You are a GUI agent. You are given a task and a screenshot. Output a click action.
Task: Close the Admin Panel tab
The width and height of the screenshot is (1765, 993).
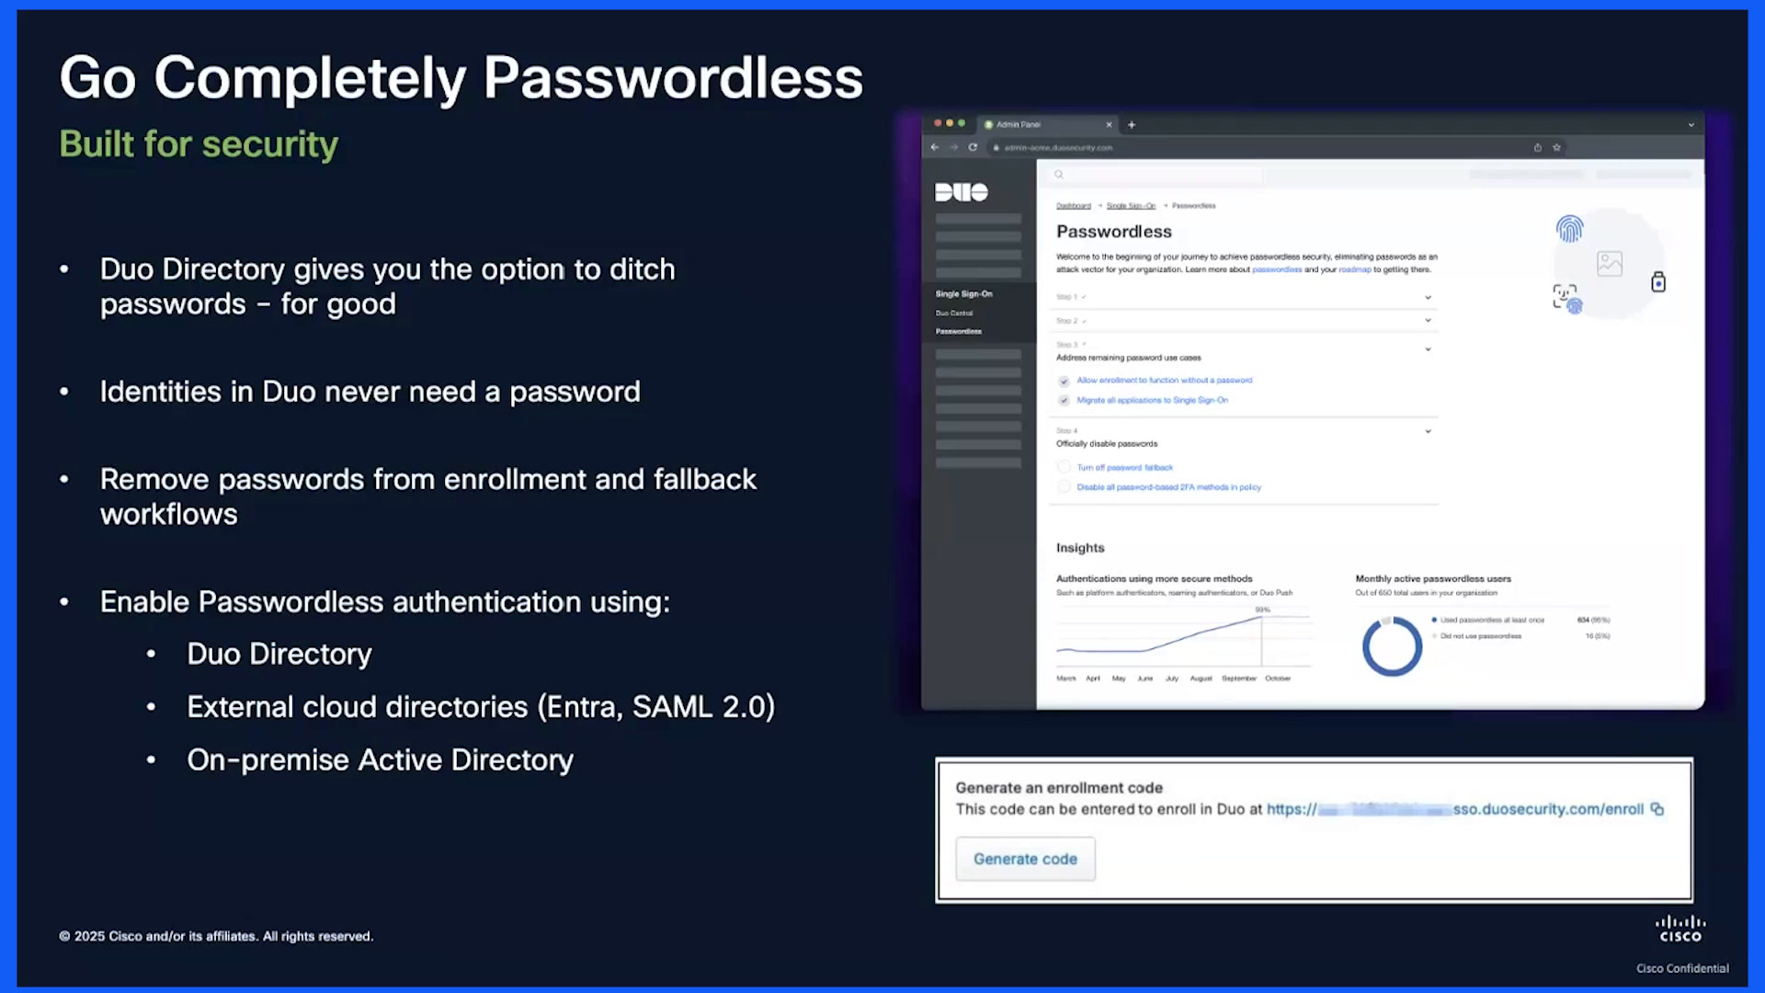pos(1109,125)
